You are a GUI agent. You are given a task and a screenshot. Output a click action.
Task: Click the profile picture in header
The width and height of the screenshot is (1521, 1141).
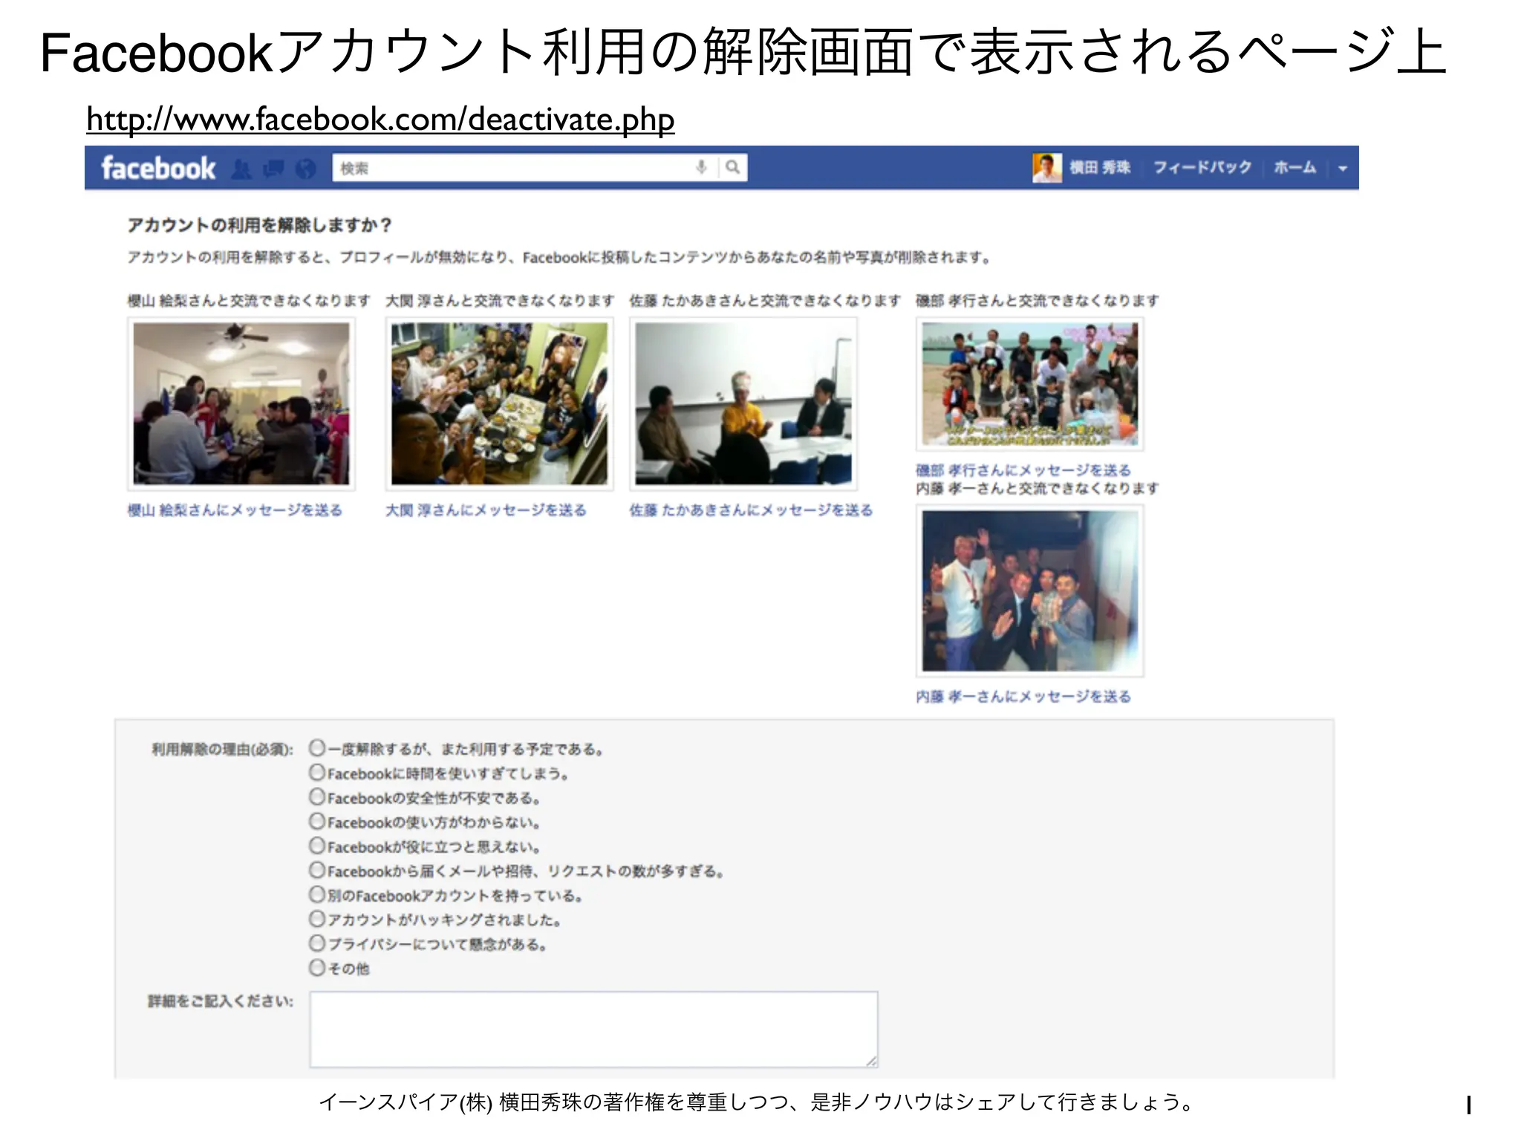point(1046,168)
